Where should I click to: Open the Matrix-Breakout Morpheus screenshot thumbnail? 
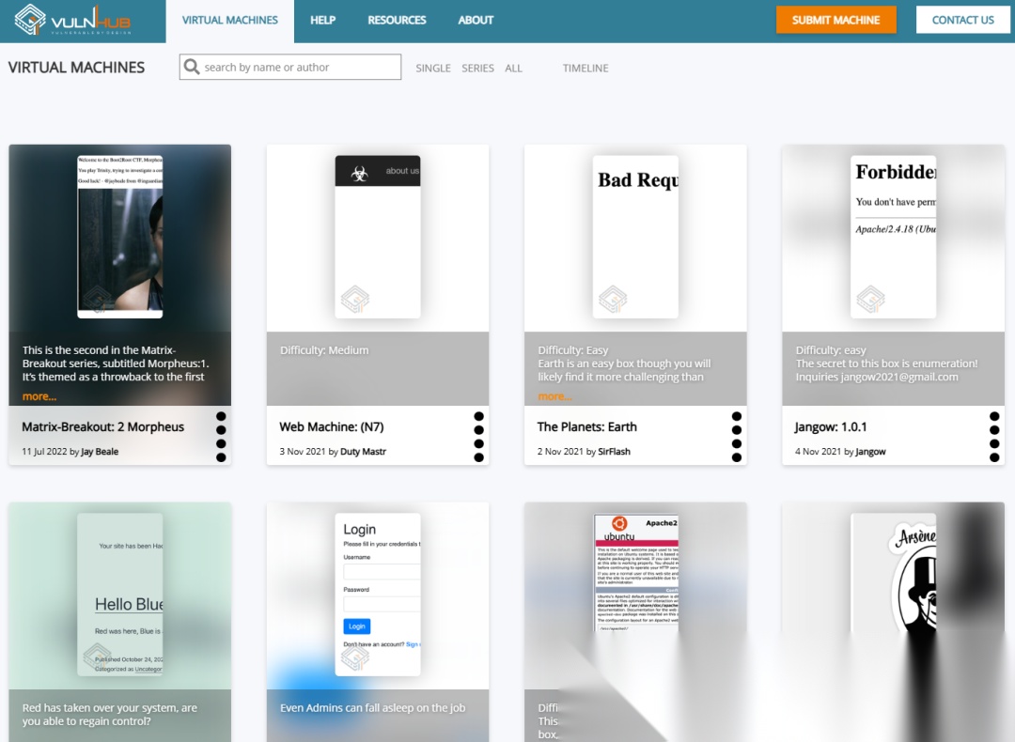tap(119, 237)
